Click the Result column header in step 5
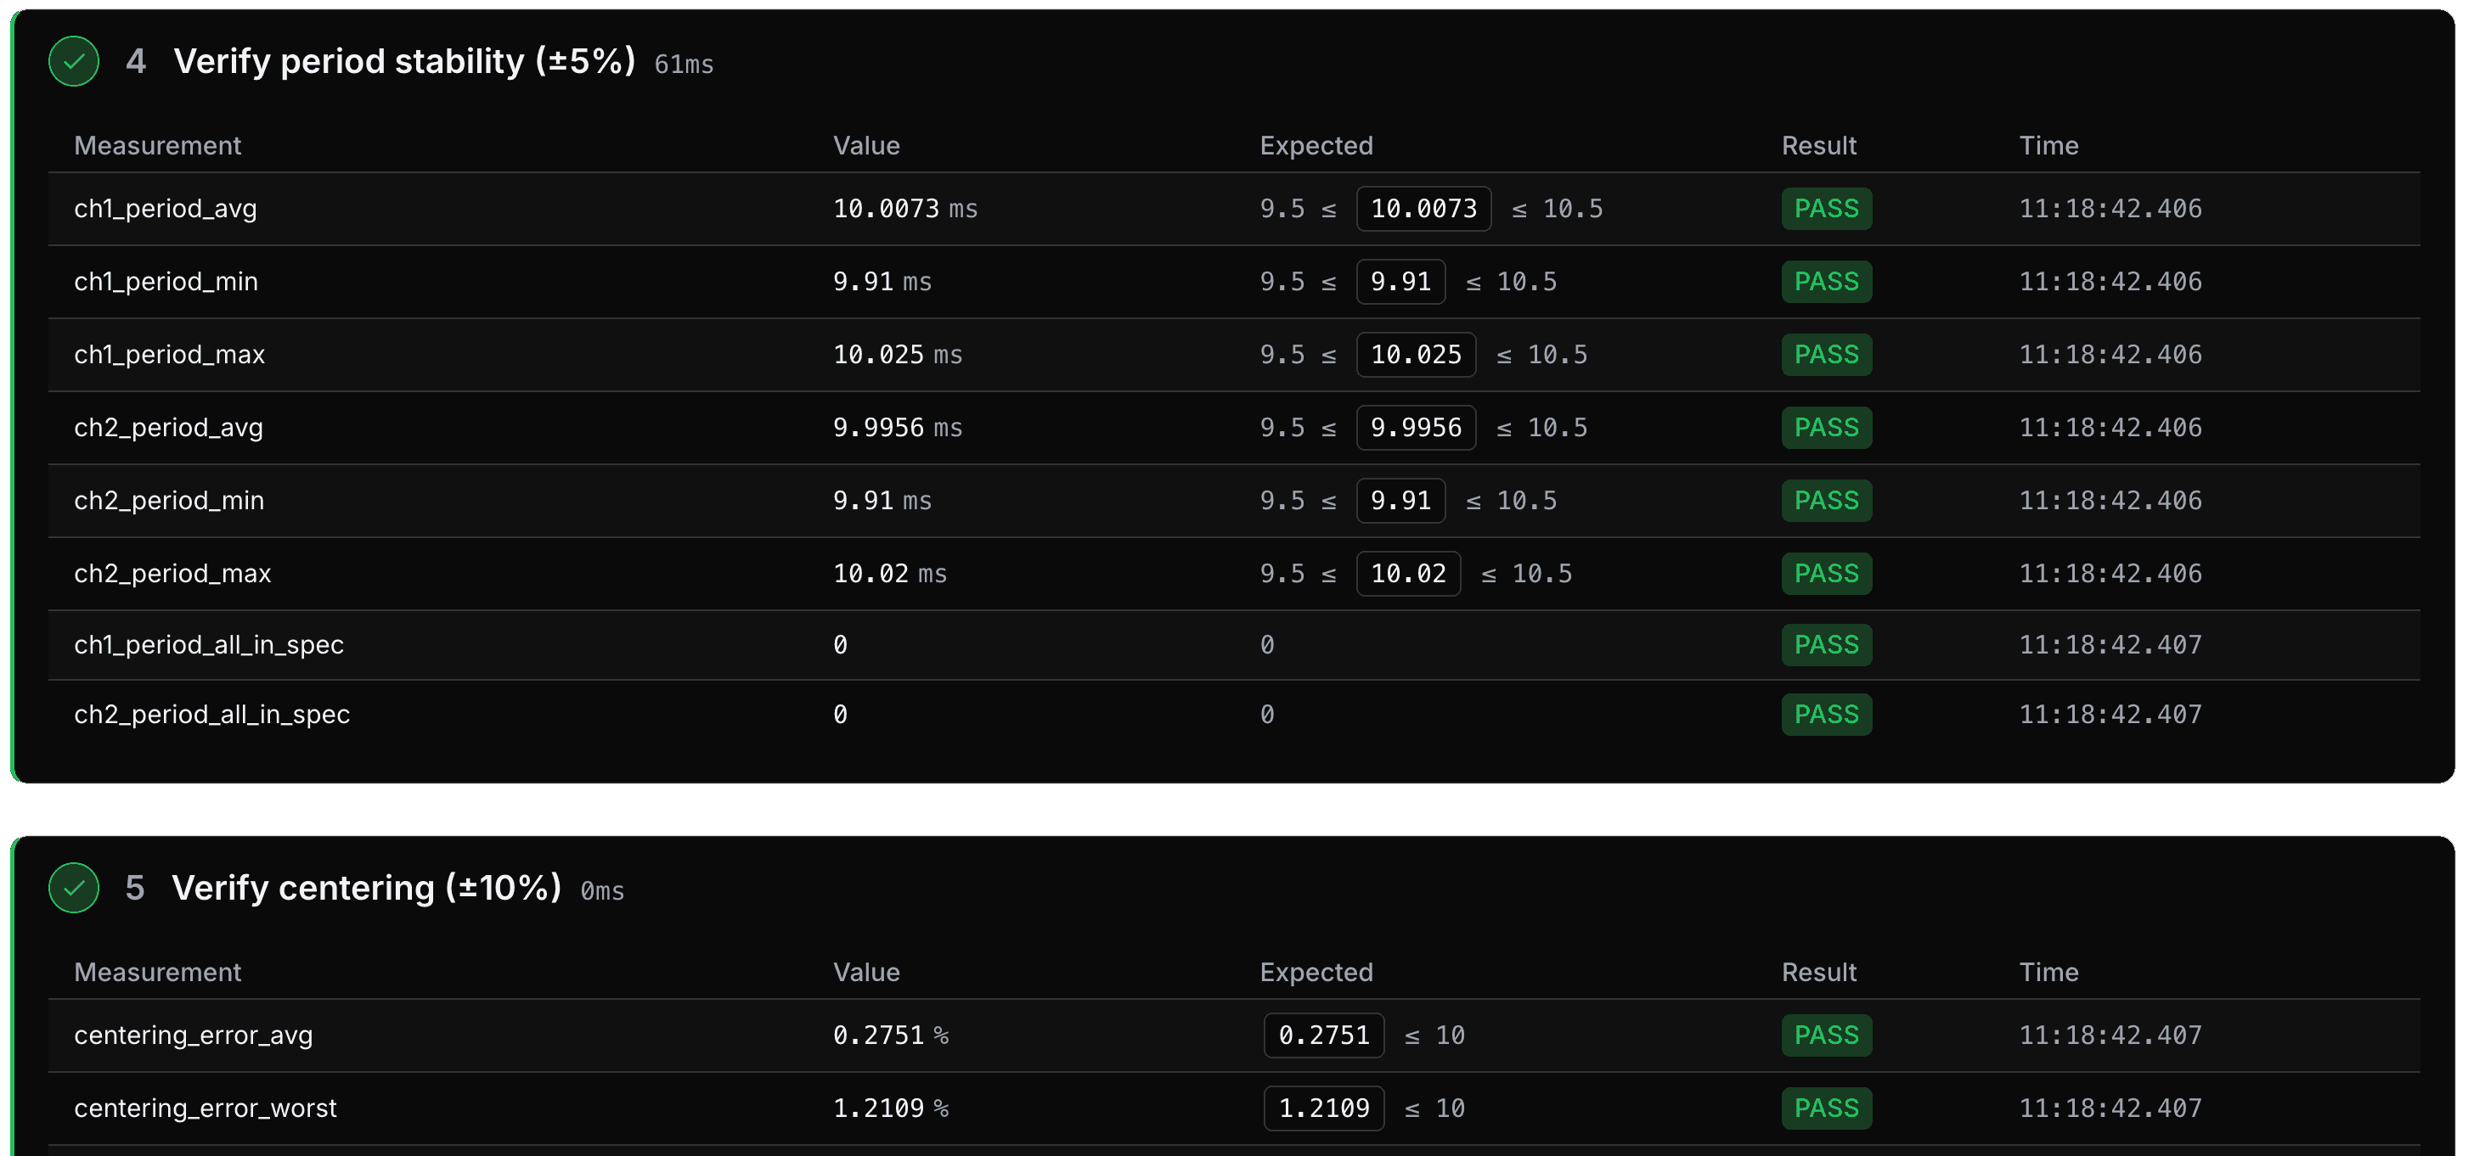 click(1818, 972)
